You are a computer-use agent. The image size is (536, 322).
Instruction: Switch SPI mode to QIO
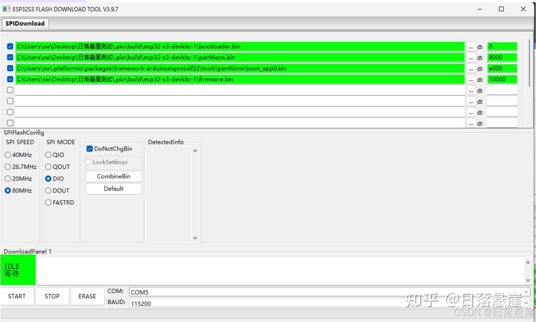pos(48,155)
